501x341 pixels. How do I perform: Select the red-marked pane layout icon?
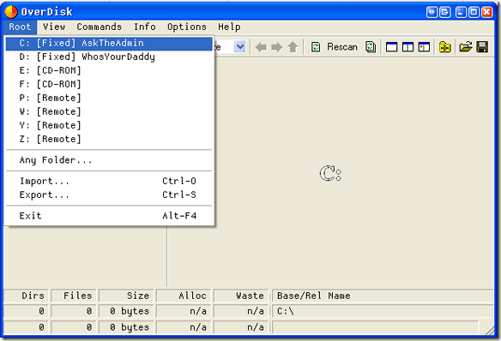(x=424, y=47)
